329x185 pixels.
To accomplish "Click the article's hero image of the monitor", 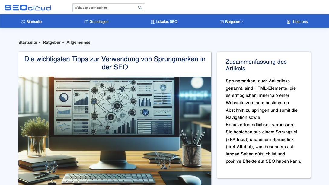I will pyautogui.click(x=115, y=130).
